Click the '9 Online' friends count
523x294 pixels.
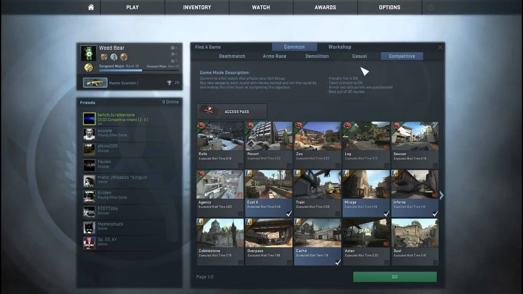pyautogui.click(x=170, y=102)
